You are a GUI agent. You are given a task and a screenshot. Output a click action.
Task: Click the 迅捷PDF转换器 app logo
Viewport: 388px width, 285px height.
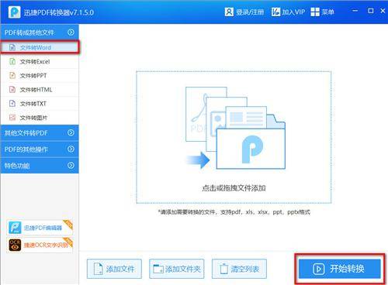coord(14,12)
